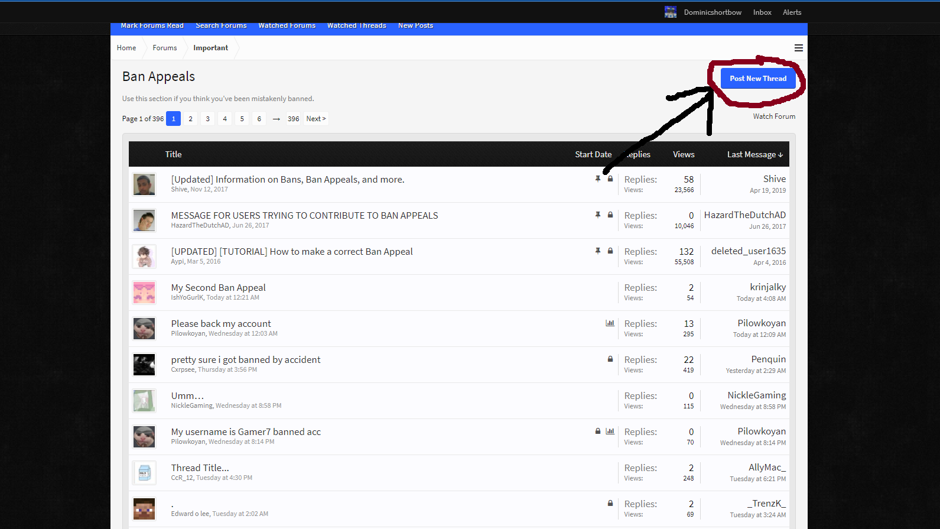Open thread Please back my account
Image resolution: width=940 pixels, height=529 pixels.
pyautogui.click(x=221, y=324)
